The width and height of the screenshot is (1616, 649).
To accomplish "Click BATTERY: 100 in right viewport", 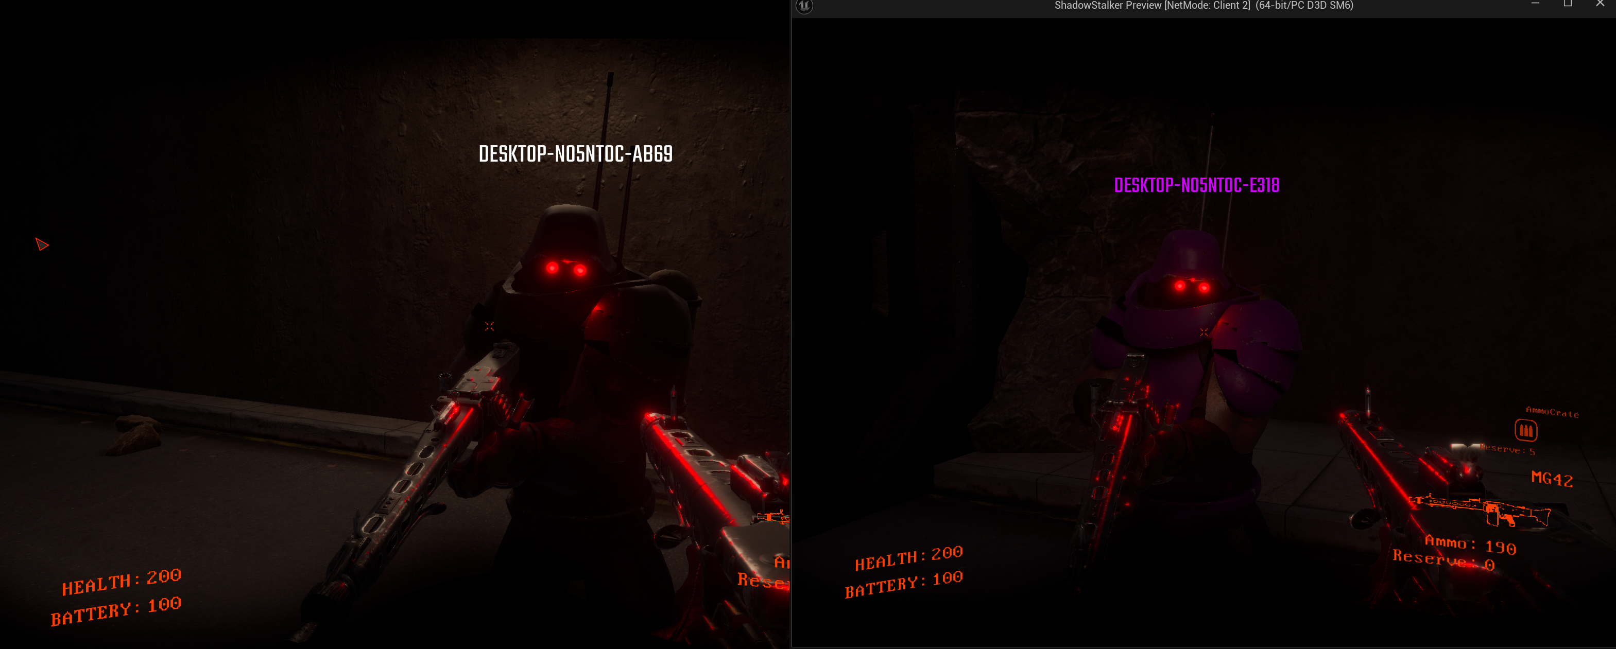I will 903,585.
